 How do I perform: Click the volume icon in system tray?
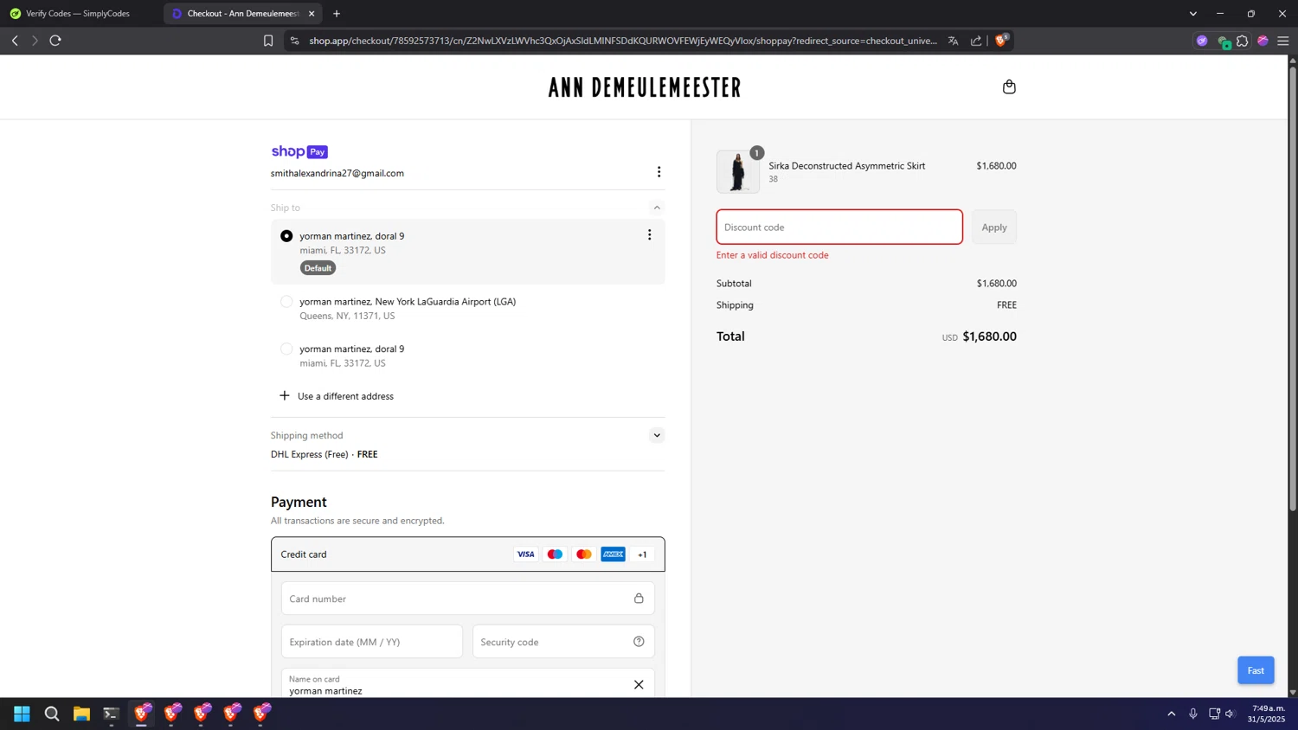click(x=1231, y=714)
